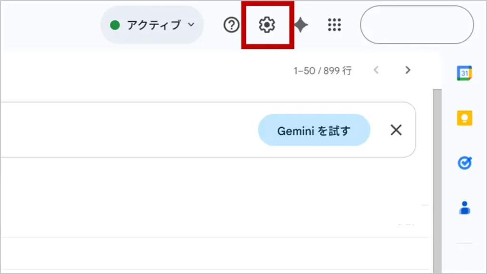The image size is (487, 274).
Task: Click the Gemini を試す button
Action: 314,130
